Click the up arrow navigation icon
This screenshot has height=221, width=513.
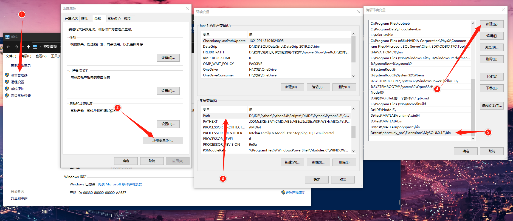(x=29, y=47)
